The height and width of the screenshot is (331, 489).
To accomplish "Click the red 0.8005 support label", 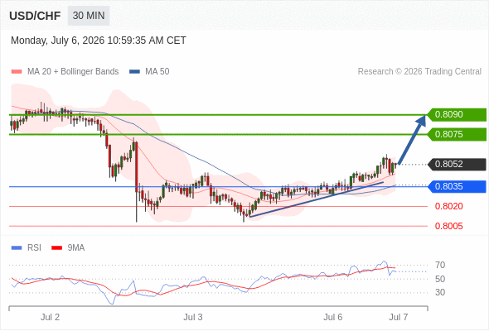I will (x=448, y=226).
